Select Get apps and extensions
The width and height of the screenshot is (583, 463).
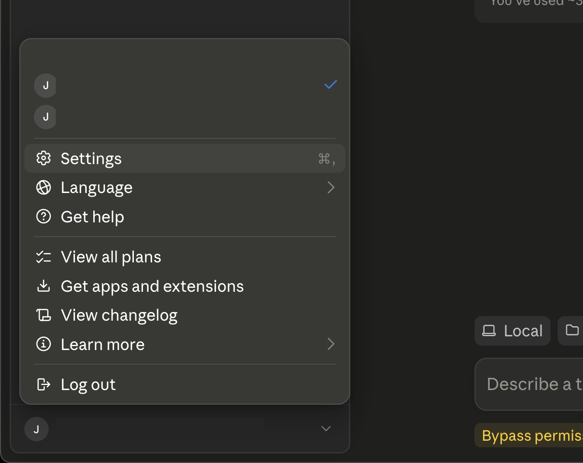tap(185, 287)
